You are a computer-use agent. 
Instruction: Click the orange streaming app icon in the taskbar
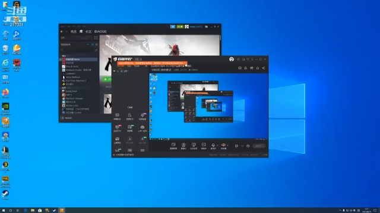click(62, 211)
